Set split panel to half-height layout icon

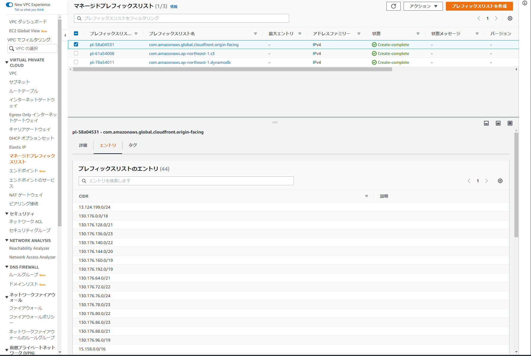(x=498, y=123)
